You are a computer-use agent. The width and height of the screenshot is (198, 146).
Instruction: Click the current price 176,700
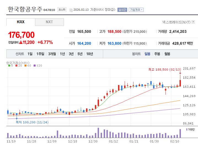pos(21,35)
